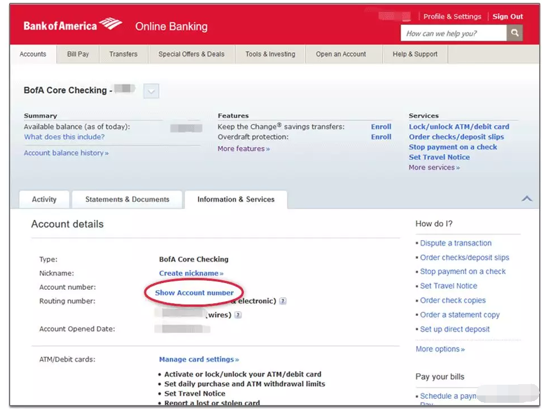Viewport: 542px width, 409px height.
Task: Click Dispute a transaction link
Action: 456,243
